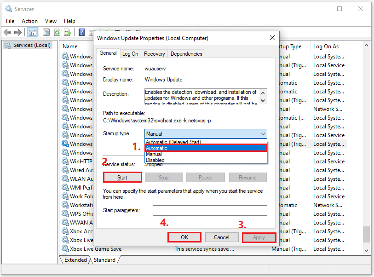Click gear icon of the WinHTTP service row

(x=65, y=161)
